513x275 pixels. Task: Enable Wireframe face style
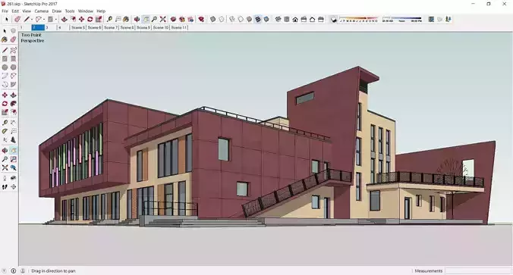point(232,19)
